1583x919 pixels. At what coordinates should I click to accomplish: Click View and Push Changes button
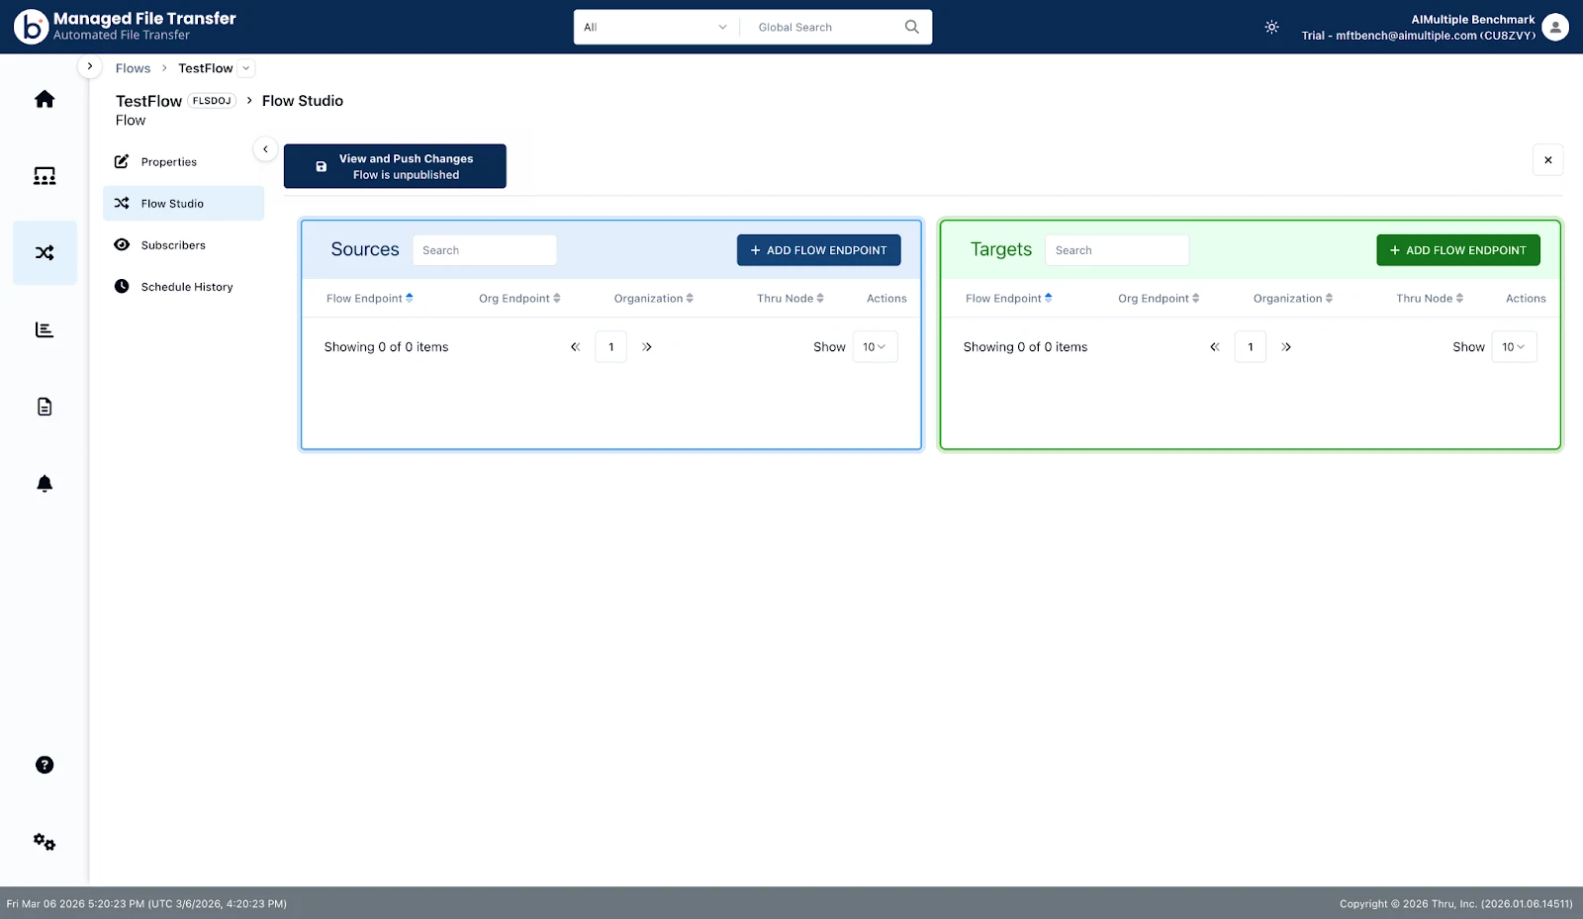pos(395,166)
